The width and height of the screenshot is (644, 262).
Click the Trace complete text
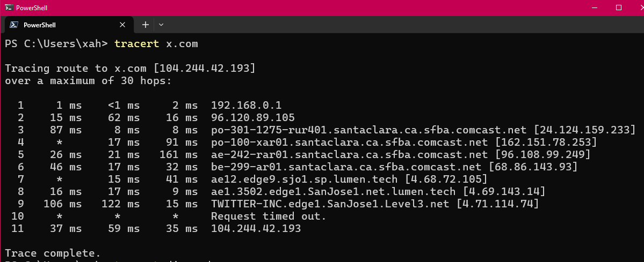point(53,253)
